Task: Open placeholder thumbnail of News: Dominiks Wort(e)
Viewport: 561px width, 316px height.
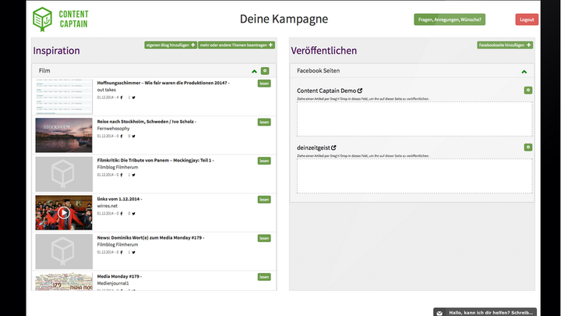Action: pos(64,251)
